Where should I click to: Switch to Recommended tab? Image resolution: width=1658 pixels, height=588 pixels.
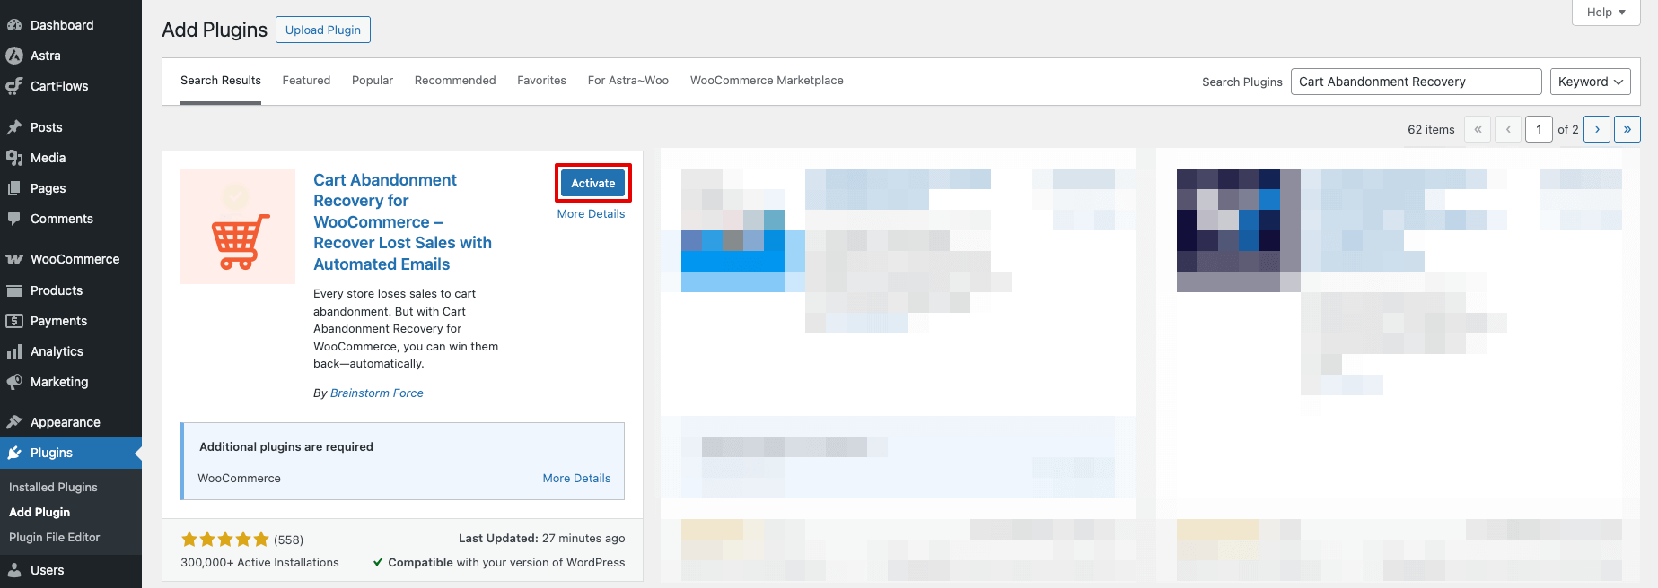[x=455, y=81]
